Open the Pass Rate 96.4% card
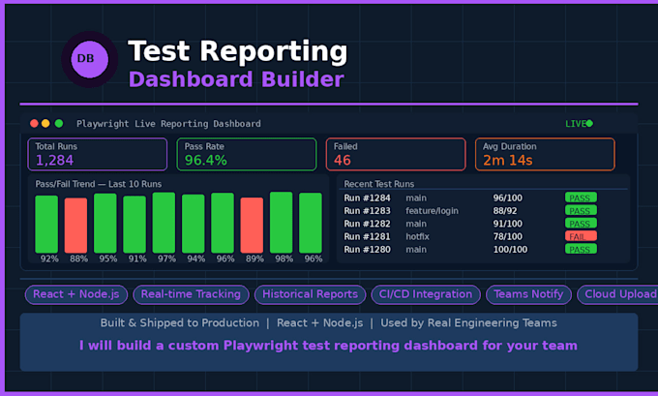658x396 pixels. [x=247, y=154]
